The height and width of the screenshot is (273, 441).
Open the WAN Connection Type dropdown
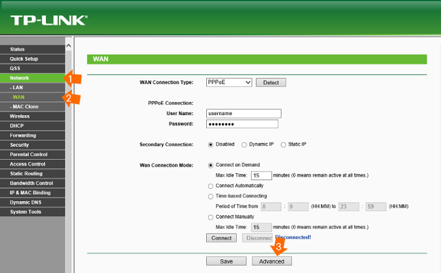[229, 83]
